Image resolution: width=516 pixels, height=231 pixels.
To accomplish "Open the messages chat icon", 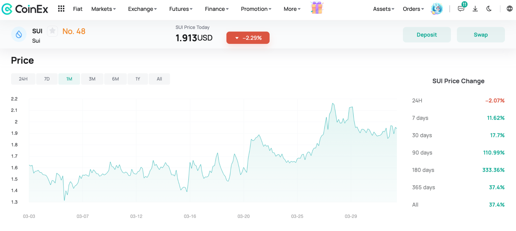I will tap(461, 9).
